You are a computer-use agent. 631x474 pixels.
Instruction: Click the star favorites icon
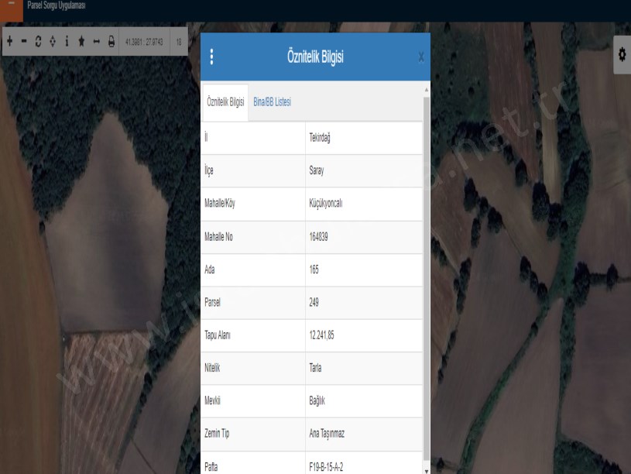[x=81, y=41]
